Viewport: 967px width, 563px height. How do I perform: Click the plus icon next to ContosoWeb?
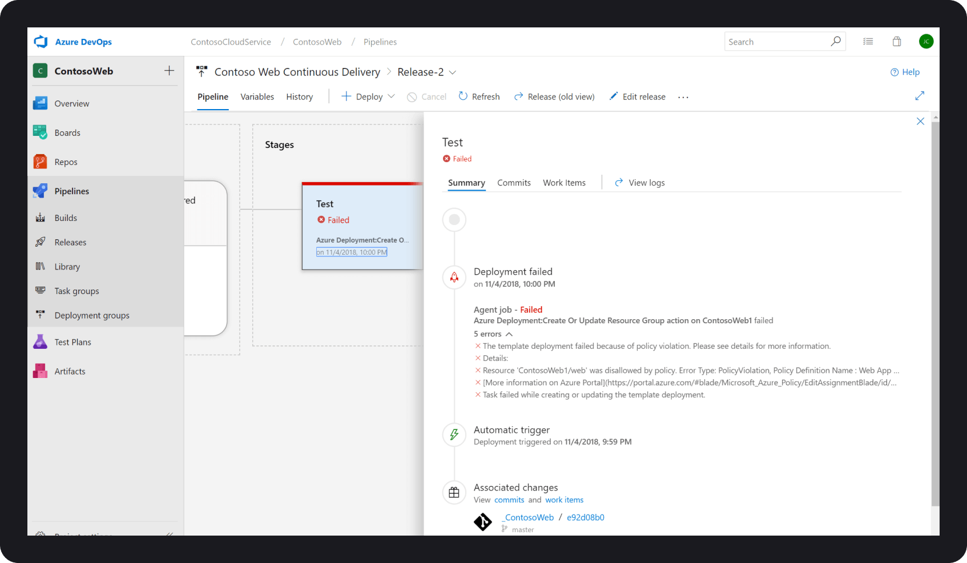pyautogui.click(x=169, y=71)
